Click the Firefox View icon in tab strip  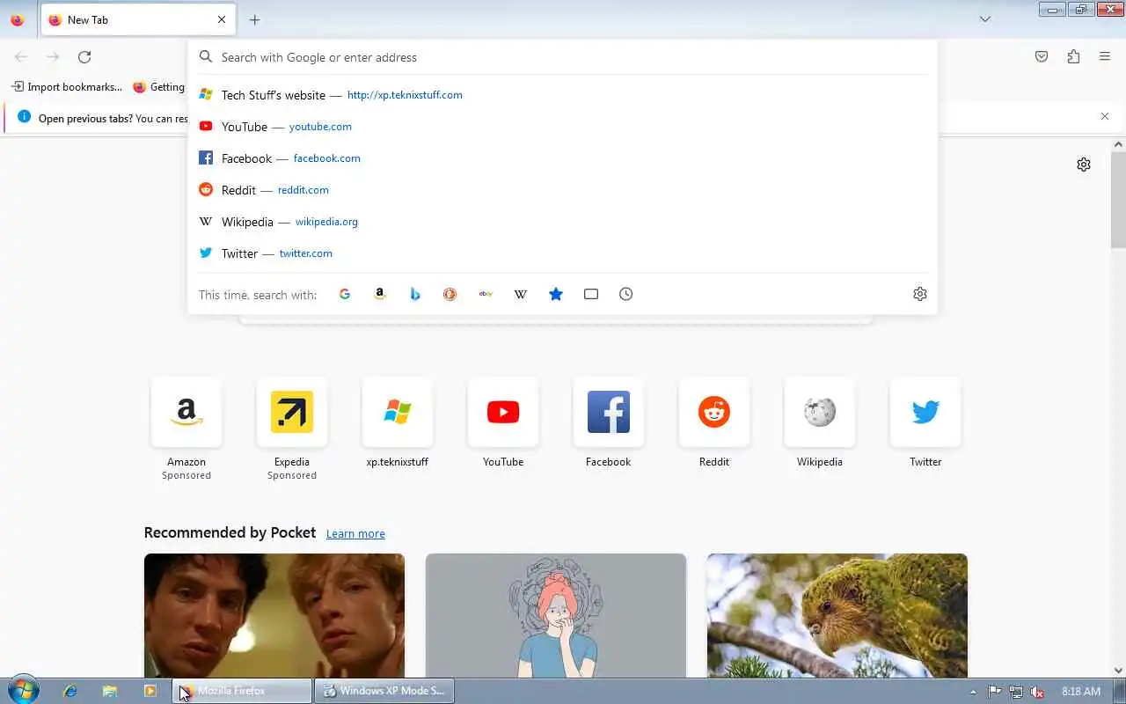(x=17, y=19)
